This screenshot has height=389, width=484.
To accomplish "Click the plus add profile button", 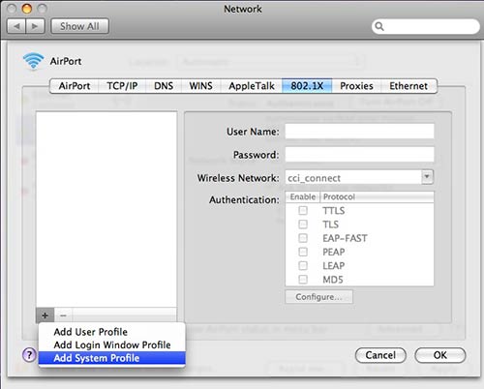I will tap(45, 315).
